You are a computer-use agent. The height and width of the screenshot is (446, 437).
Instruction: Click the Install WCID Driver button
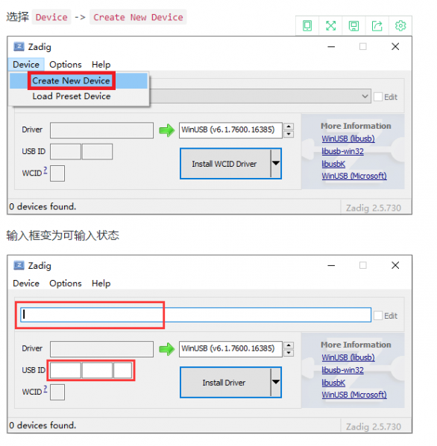point(224,164)
